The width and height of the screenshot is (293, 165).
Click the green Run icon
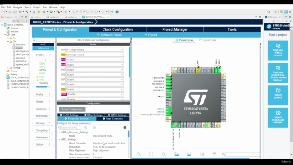pos(51,12)
